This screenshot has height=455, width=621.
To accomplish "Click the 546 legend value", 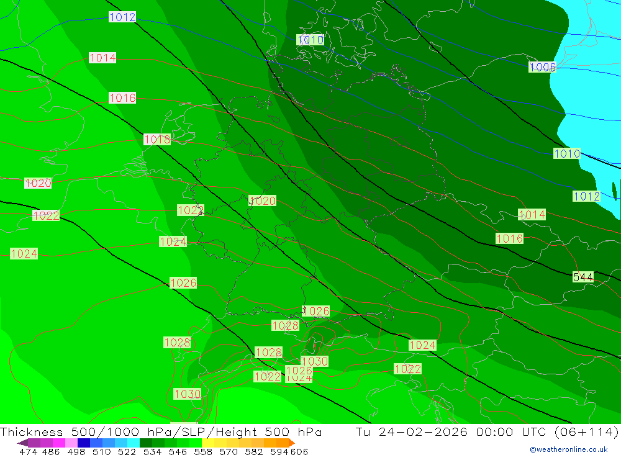I will [x=178, y=451].
